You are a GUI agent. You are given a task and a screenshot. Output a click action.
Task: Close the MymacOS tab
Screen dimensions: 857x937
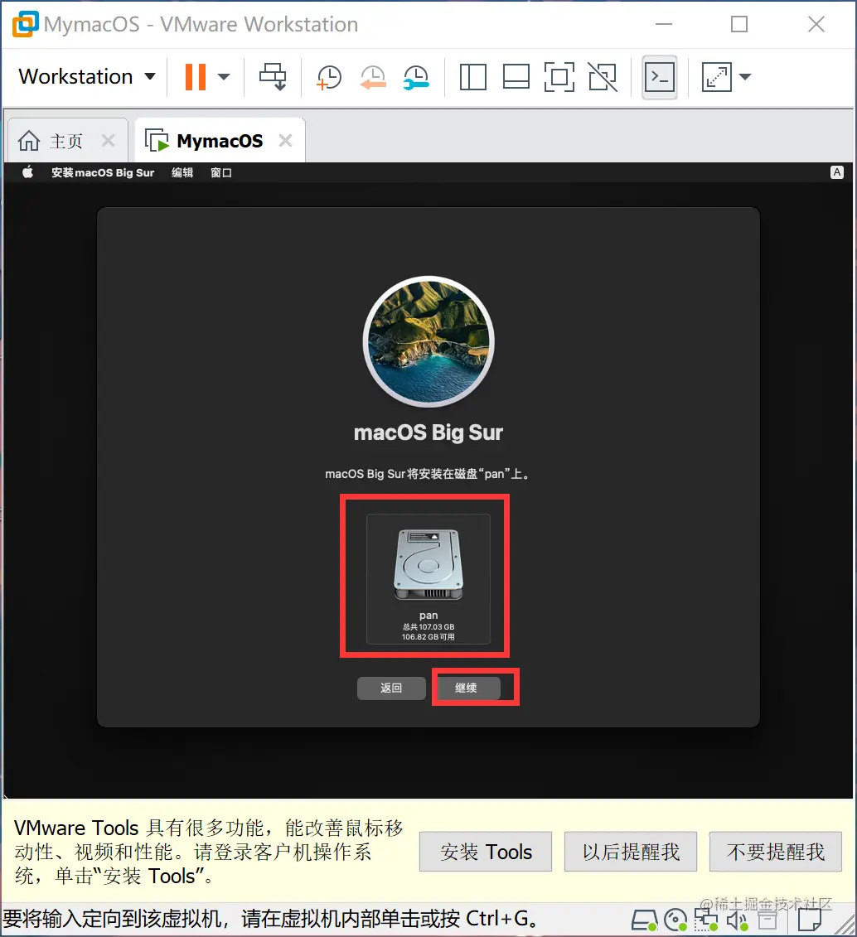click(x=286, y=141)
